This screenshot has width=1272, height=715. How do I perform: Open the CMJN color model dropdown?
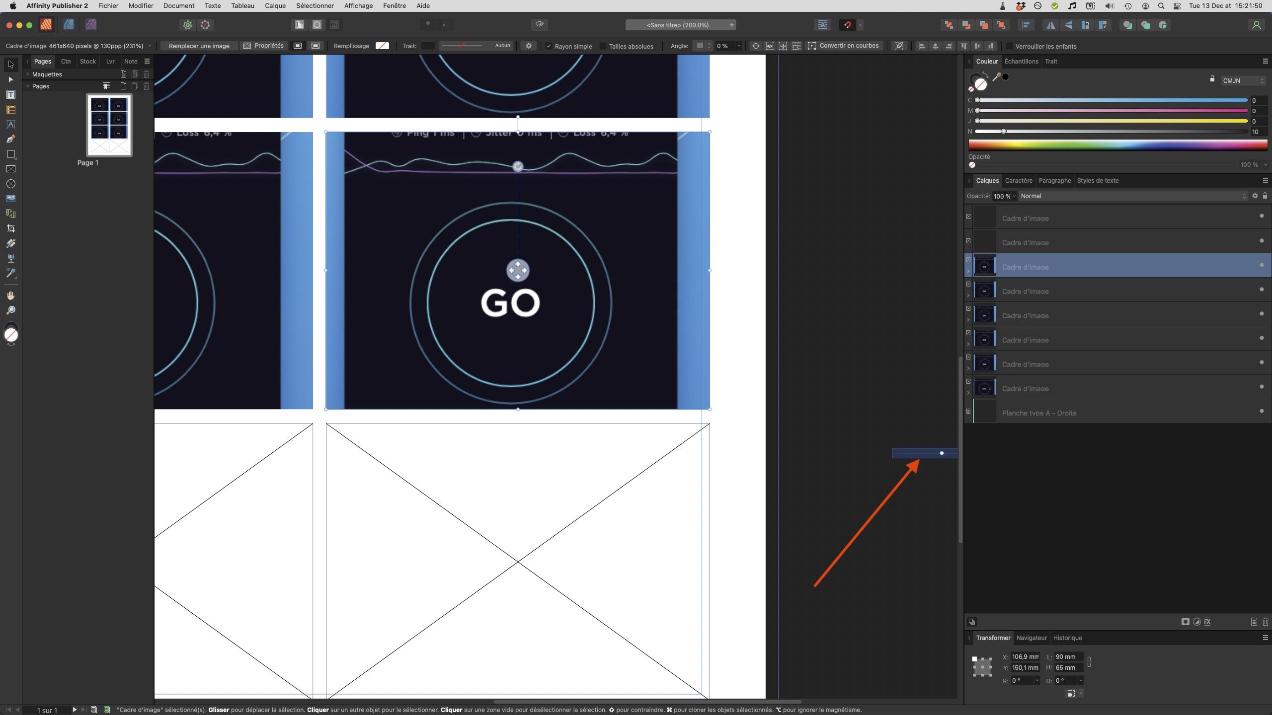[x=1242, y=80]
